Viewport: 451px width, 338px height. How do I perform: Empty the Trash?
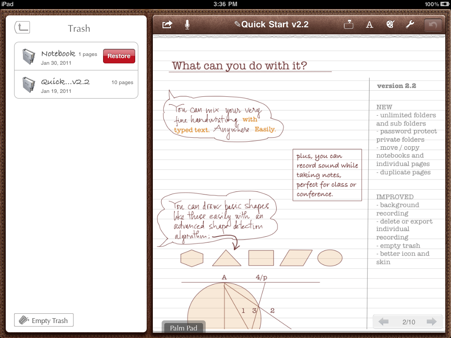[44, 320]
